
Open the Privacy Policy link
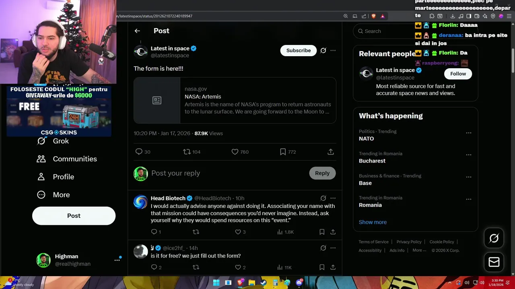(409, 242)
